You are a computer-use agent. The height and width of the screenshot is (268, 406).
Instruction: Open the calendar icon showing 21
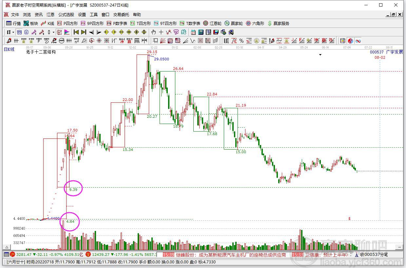(x=193, y=32)
